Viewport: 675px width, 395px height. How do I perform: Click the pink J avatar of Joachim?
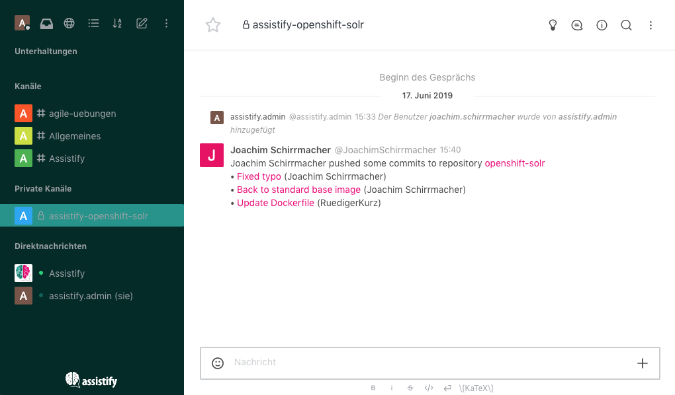211,155
